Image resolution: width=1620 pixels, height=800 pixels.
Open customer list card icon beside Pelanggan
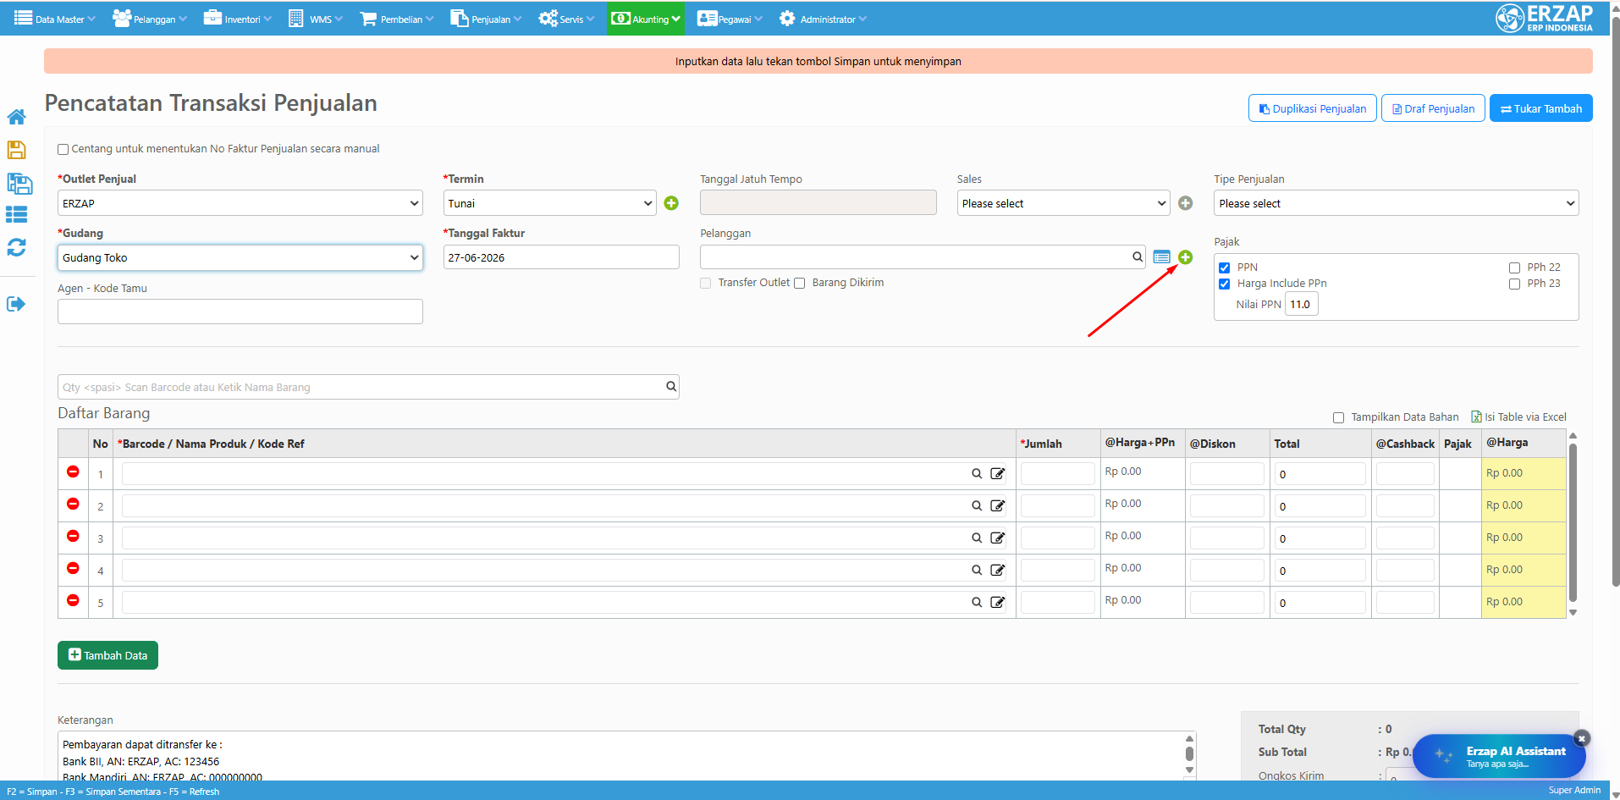pos(1161,257)
